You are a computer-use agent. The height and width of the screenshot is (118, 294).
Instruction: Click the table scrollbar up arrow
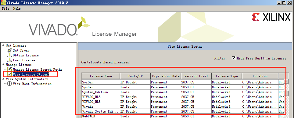click(x=286, y=82)
